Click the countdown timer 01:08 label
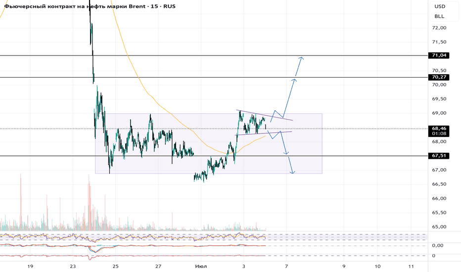 (x=439, y=134)
